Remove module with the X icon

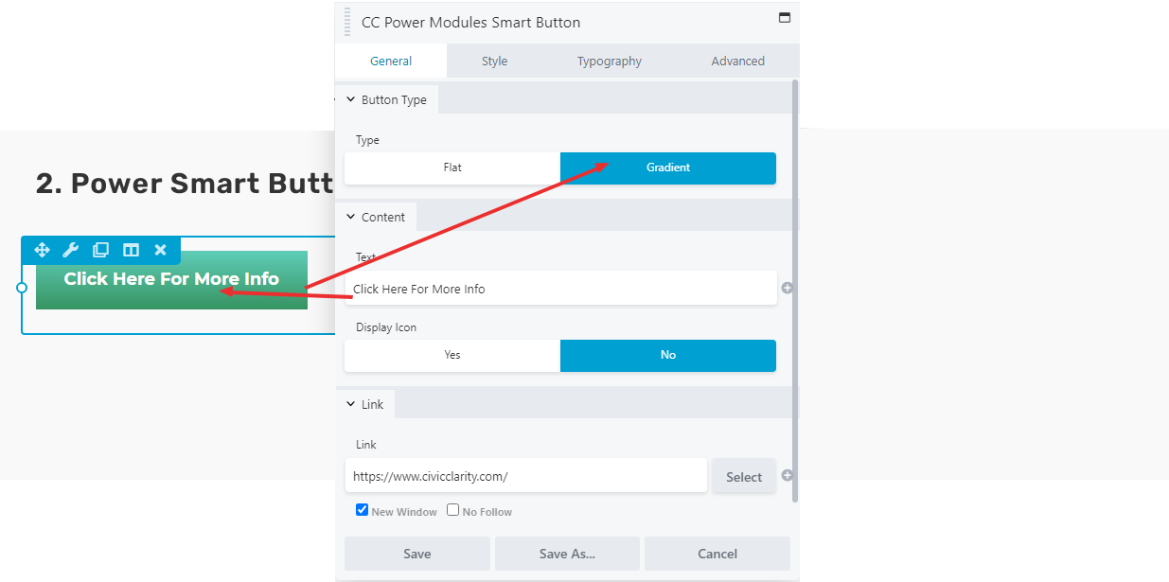[x=160, y=250]
